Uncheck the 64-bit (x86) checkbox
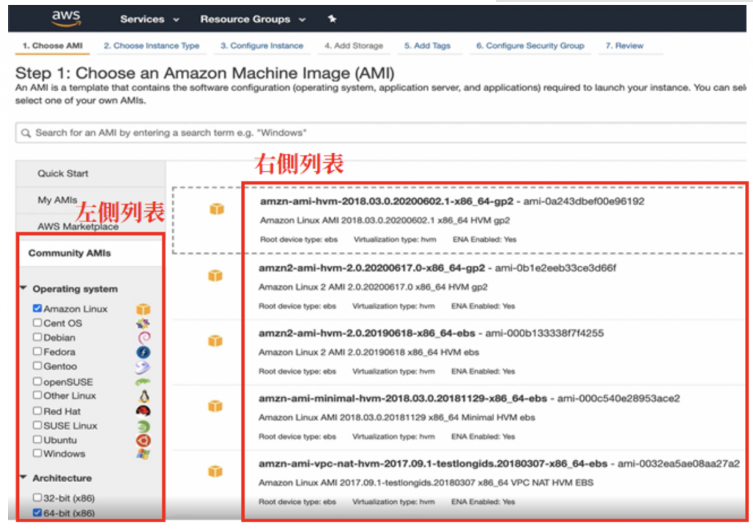Screen dimensions: 753x529 [38, 513]
